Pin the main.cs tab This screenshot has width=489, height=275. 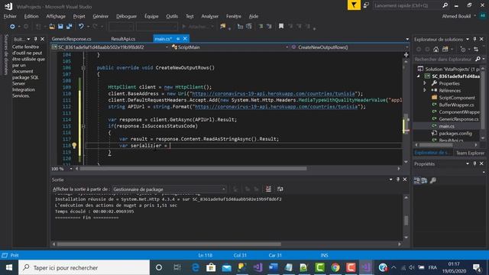(x=178, y=39)
